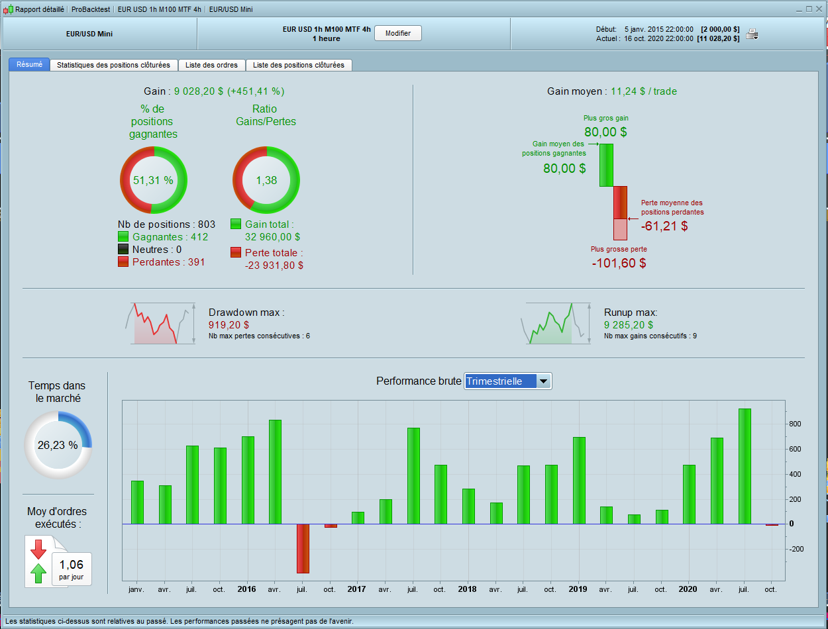Click the small red bar for October 2020
Viewport: 828px width, 629px height.
772,524
